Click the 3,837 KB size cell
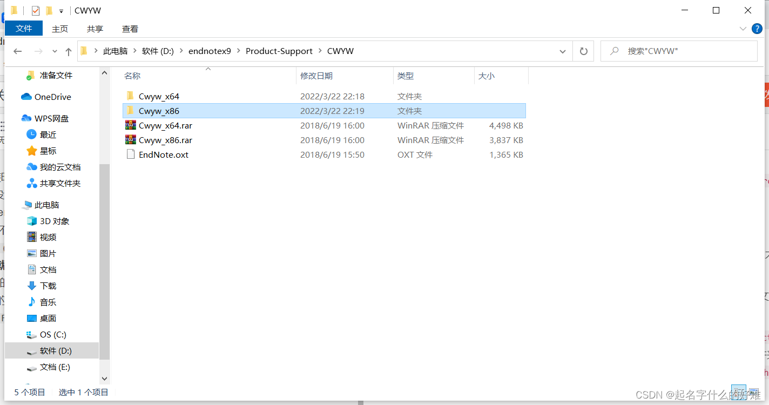 (506, 140)
